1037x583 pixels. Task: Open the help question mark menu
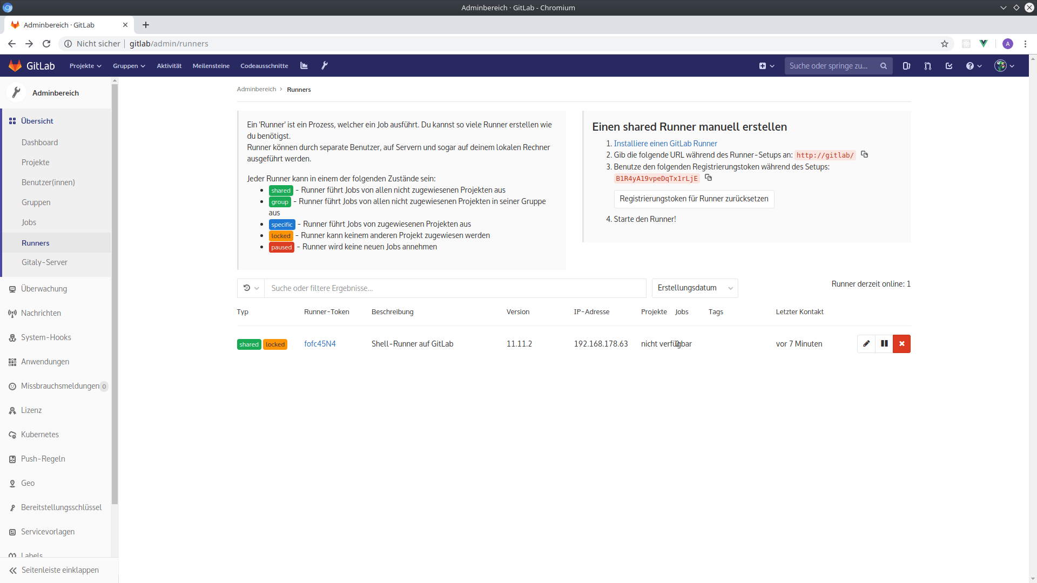click(973, 65)
